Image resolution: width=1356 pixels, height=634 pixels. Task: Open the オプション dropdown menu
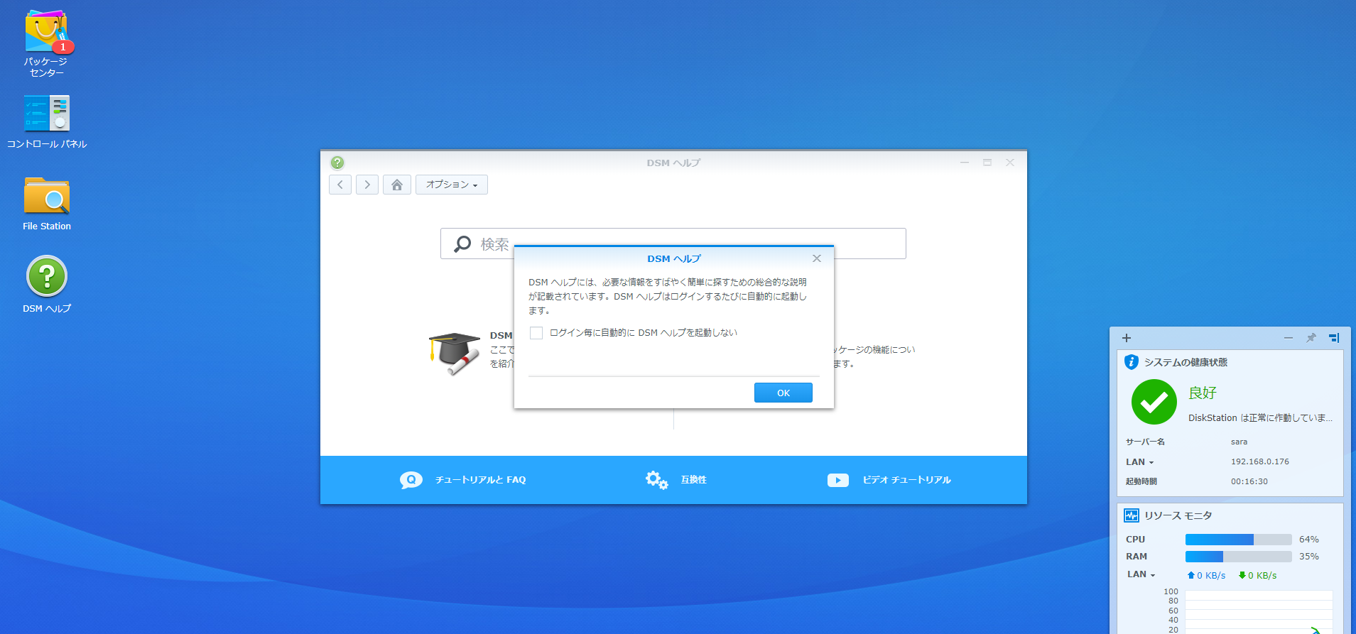(x=452, y=185)
